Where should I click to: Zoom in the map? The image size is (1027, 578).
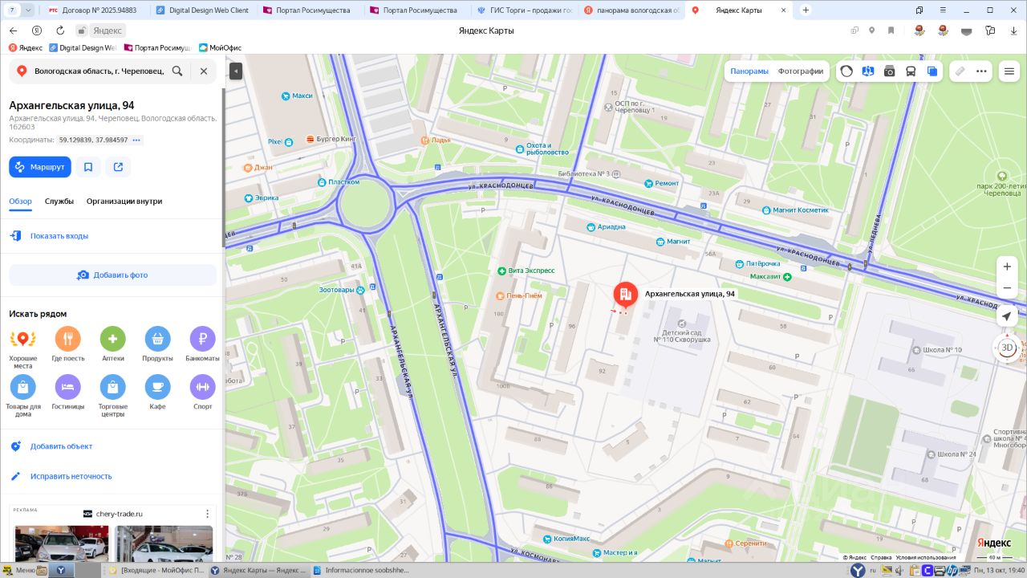[x=1008, y=267]
